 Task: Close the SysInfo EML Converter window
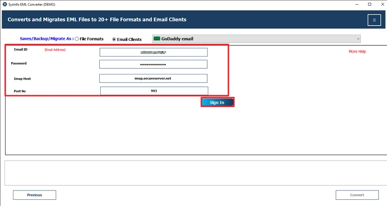coord(382,4)
